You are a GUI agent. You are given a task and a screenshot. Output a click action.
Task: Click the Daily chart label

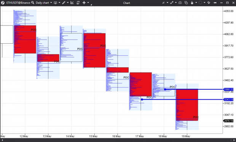coord(42,3)
